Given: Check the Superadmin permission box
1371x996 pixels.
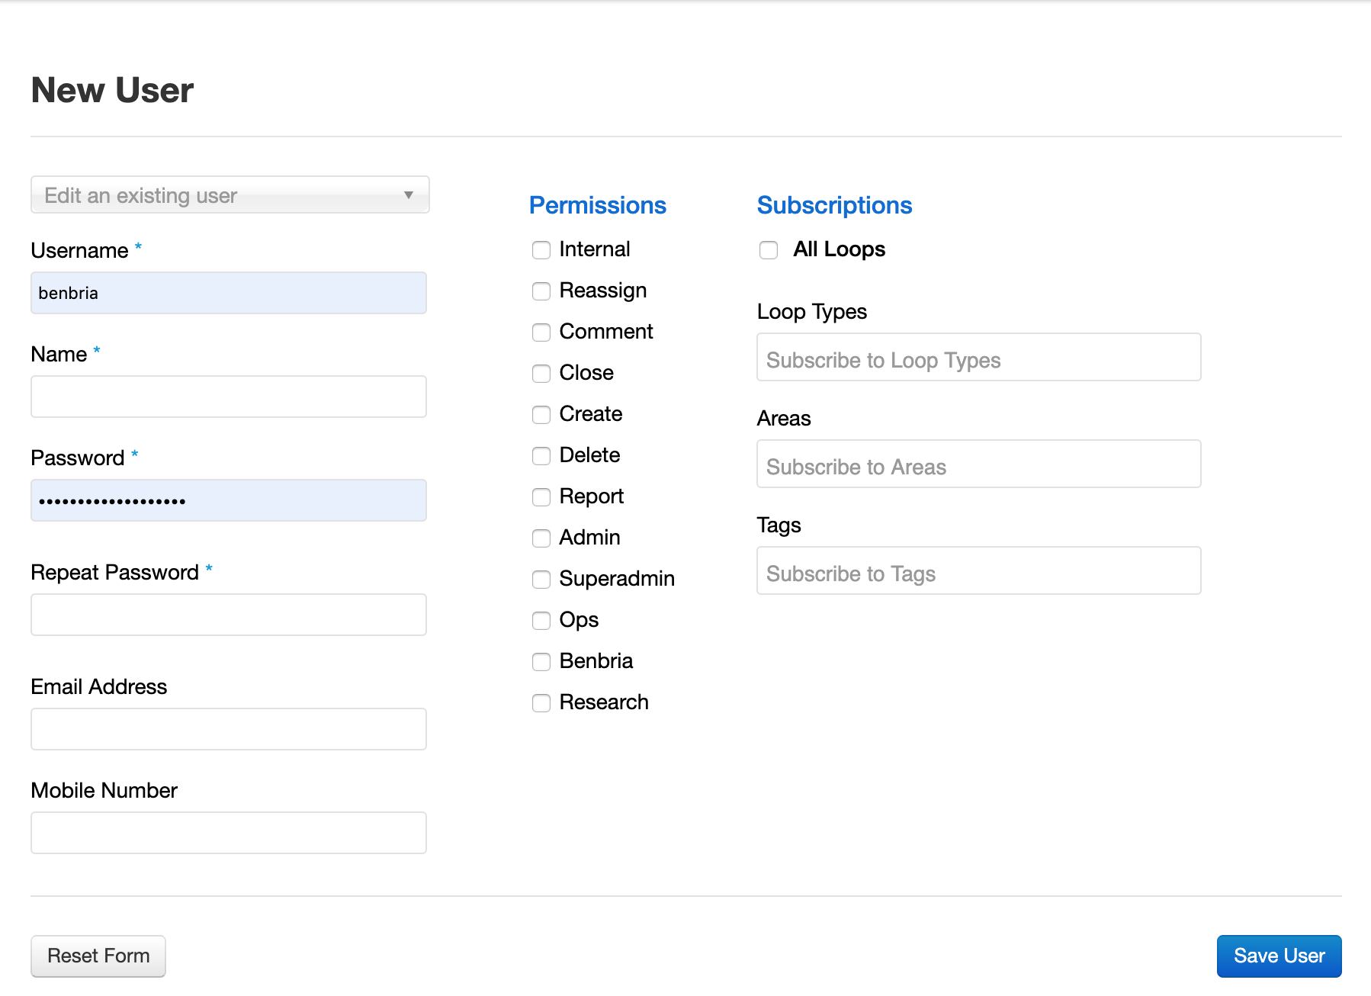Looking at the screenshot, I should (541, 580).
